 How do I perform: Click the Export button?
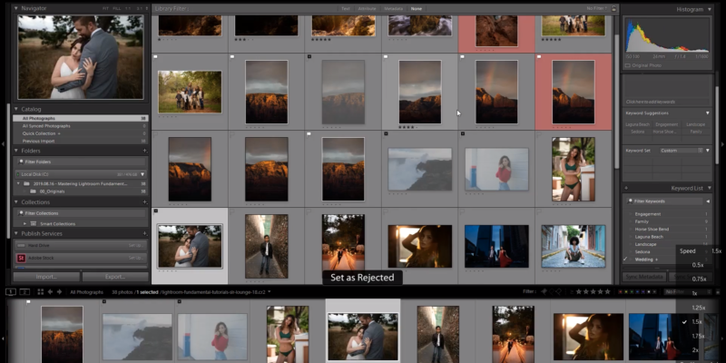pyautogui.click(x=115, y=277)
